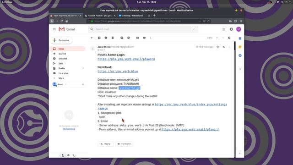Viewport: 293px width, 165px height.
Task: Open the Postfix Admin Login link at the top
Action: [x=126, y=59]
